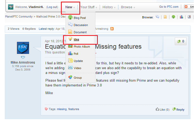Open the features tag
Screen dimensions: 194x121
[x=73, y=109]
